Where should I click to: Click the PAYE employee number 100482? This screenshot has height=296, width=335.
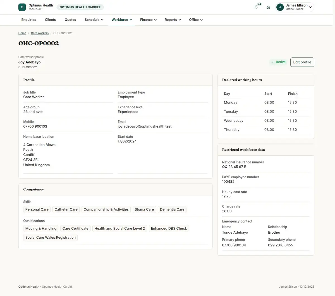(228, 182)
